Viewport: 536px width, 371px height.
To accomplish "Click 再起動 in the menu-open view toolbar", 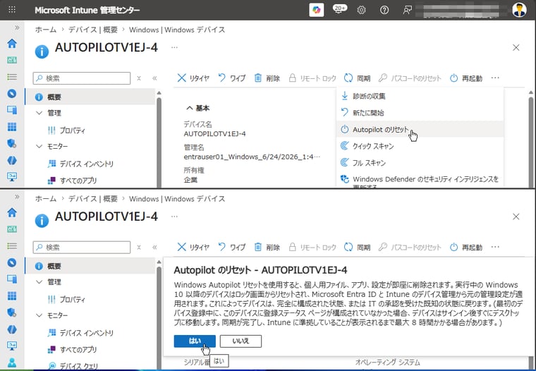I will pos(466,78).
